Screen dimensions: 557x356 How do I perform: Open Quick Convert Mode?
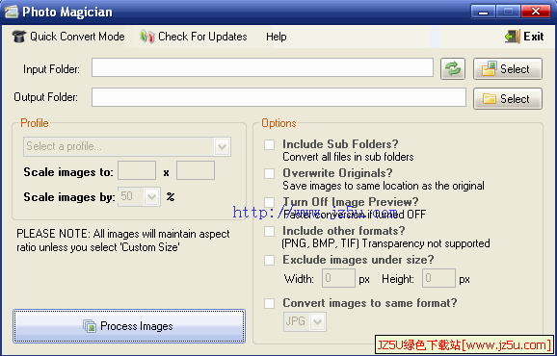[x=68, y=37]
